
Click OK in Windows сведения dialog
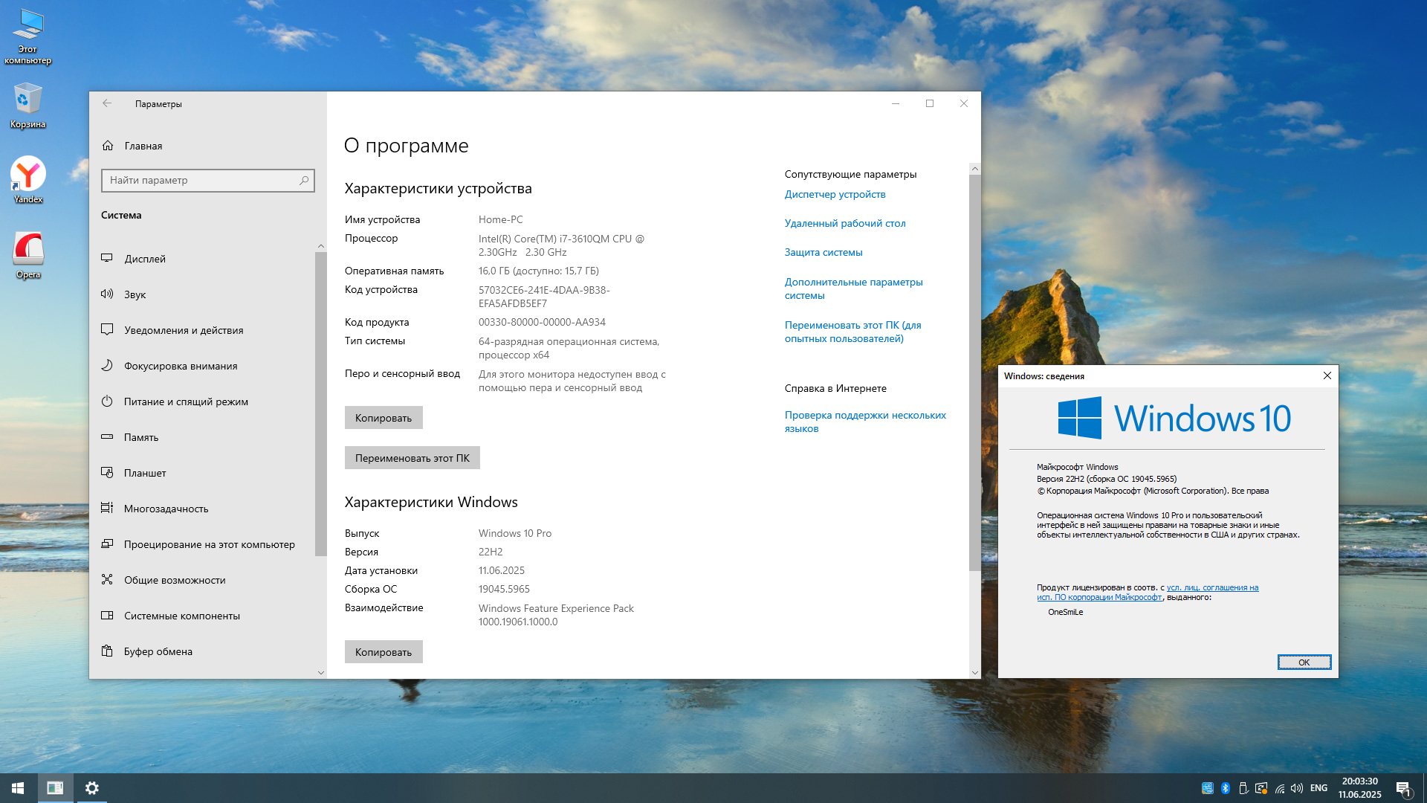[1304, 662]
